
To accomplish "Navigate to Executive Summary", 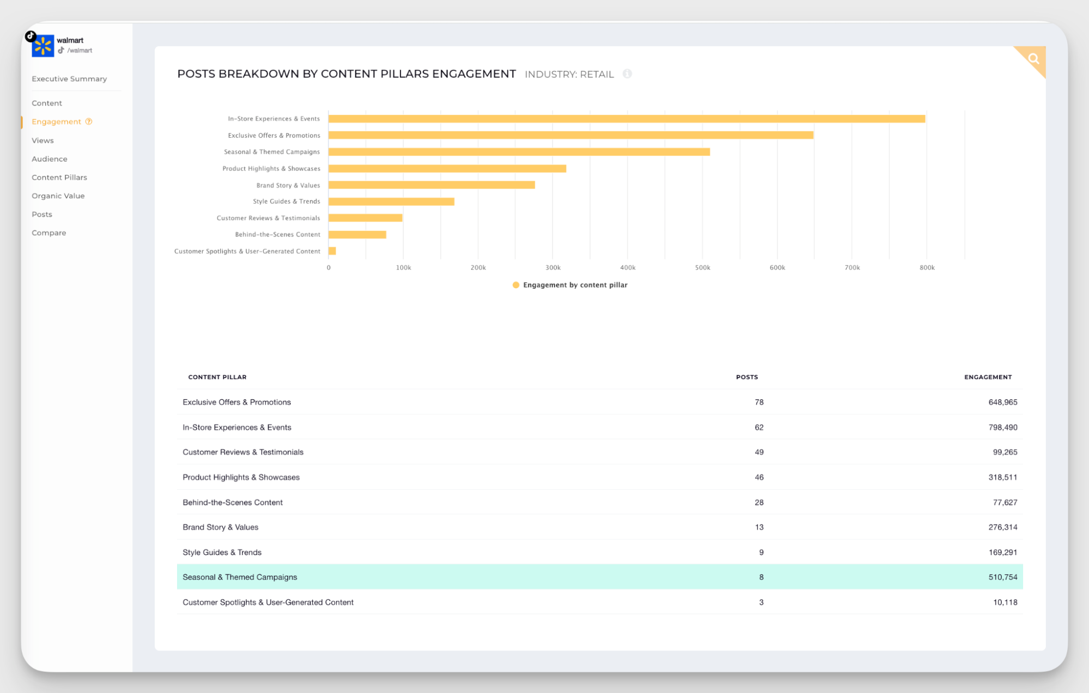I will 69,78.
